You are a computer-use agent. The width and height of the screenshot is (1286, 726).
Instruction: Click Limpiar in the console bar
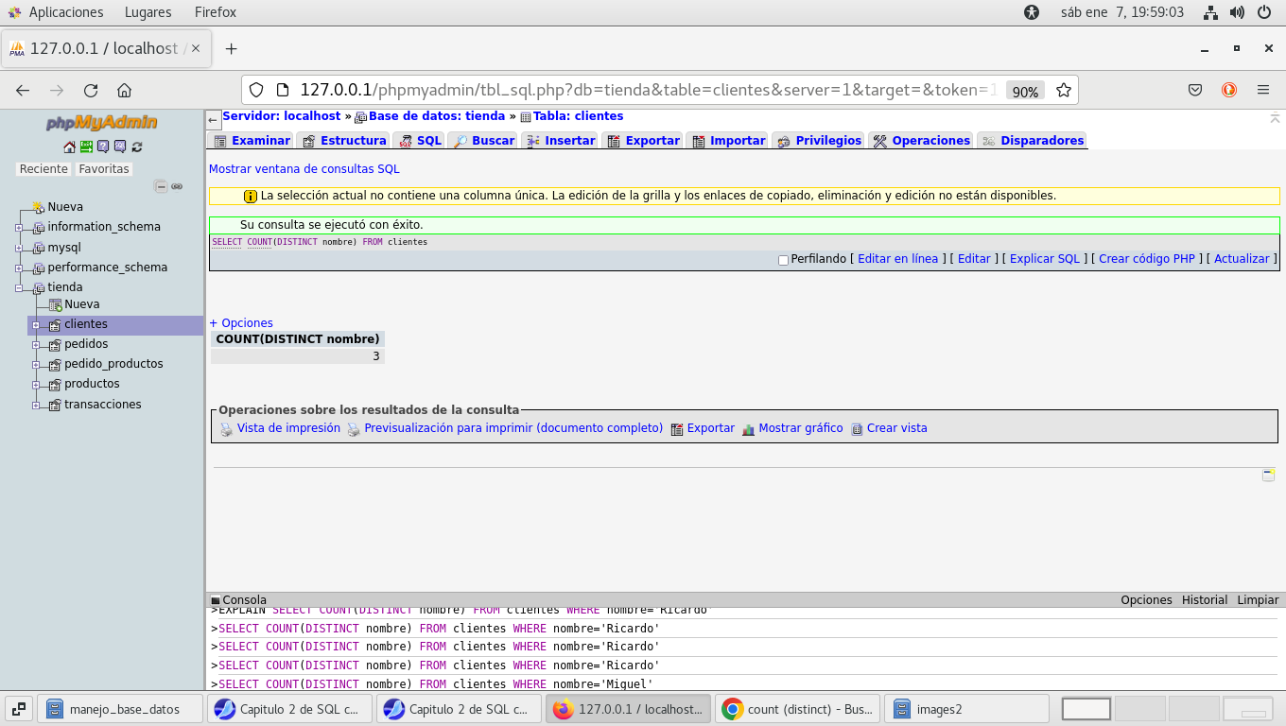(1258, 600)
